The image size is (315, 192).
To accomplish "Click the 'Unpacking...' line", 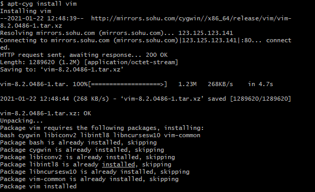I will pos(21,121).
